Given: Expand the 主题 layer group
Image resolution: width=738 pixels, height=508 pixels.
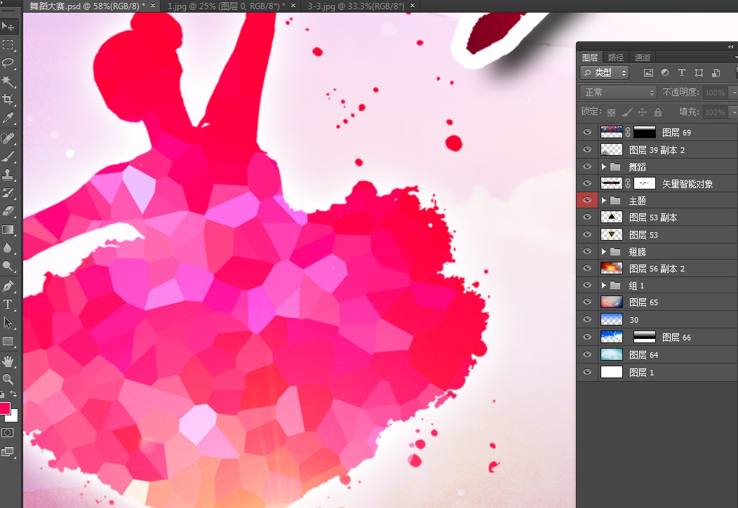Looking at the screenshot, I should tap(604, 201).
